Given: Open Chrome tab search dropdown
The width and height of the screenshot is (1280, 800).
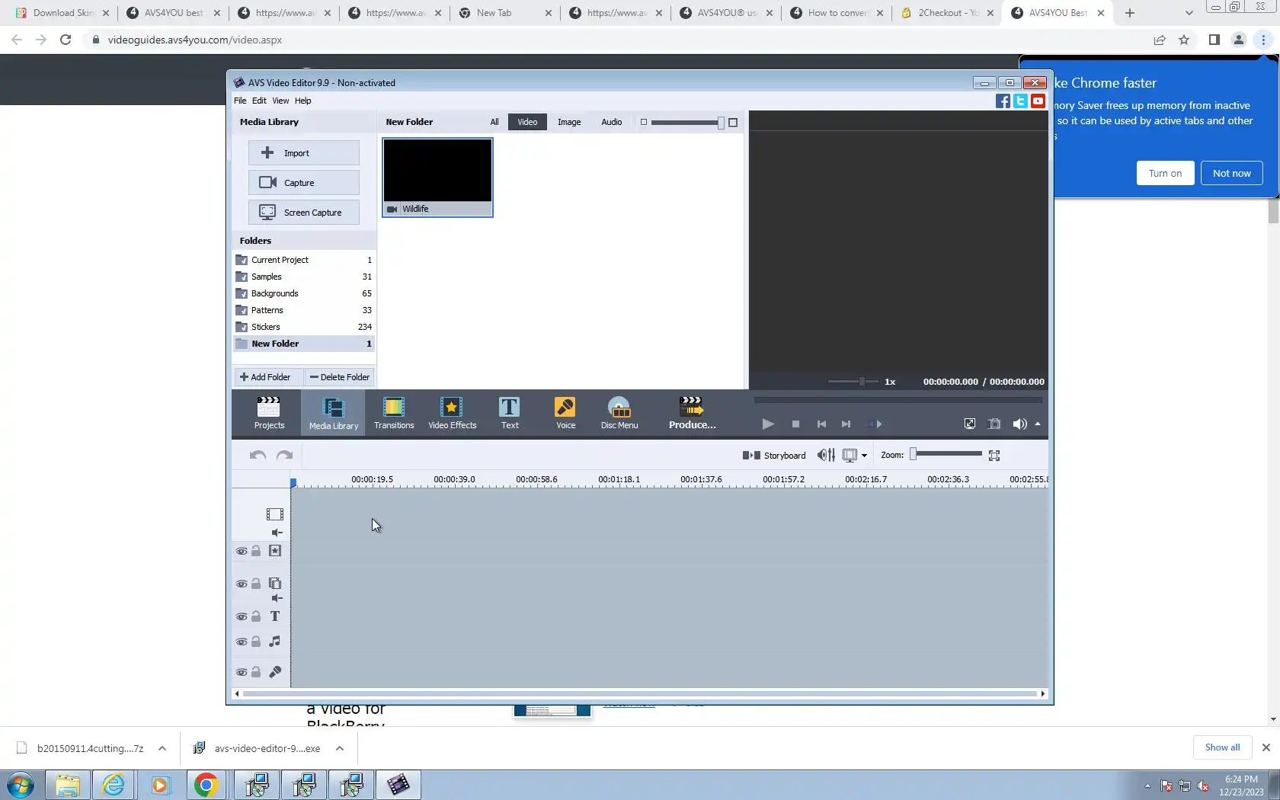Looking at the screenshot, I should click(1189, 13).
